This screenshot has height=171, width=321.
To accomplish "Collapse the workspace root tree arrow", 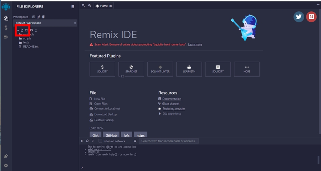I will point(18,31).
